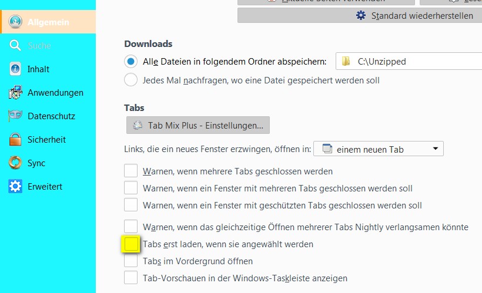Open the 'einem neuen Tab' dropdown

coord(379,149)
